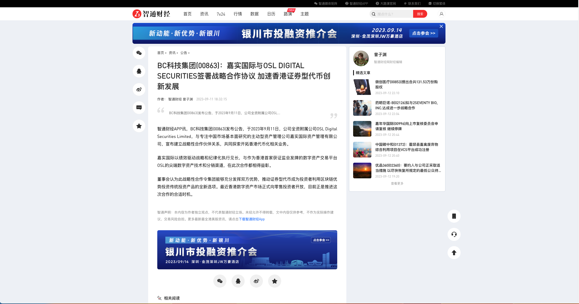Open customer service headset icon
The width and height of the screenshot is (579, 304).
tap(454, 234)
